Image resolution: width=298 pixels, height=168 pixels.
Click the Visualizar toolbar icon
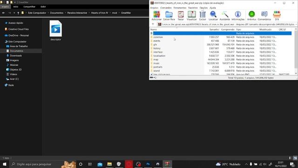coord(191,15)
